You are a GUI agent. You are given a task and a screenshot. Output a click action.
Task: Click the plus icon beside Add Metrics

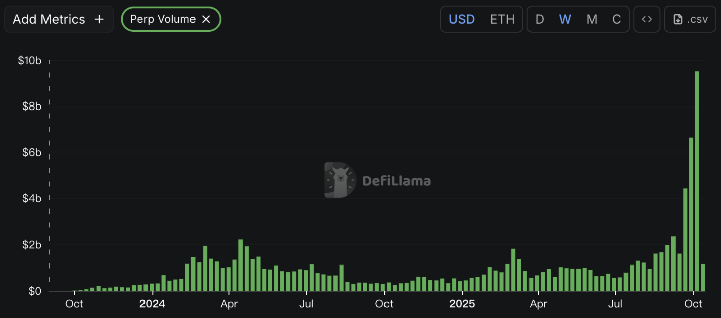pyautogui.click(x=99, y=19)
